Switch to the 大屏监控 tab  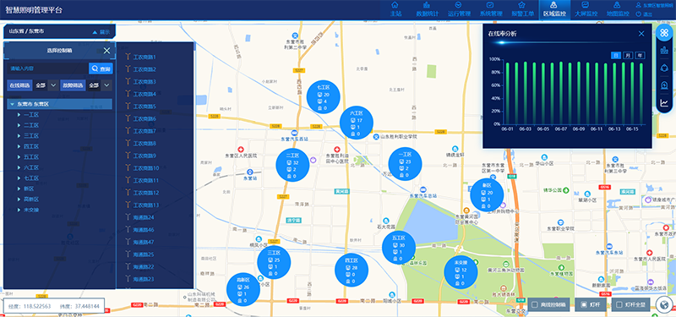pyautogui.click(x=586, y=9)
